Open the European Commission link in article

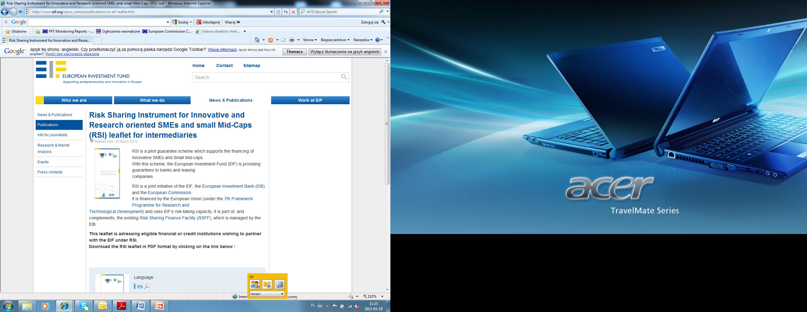(170, 193)
